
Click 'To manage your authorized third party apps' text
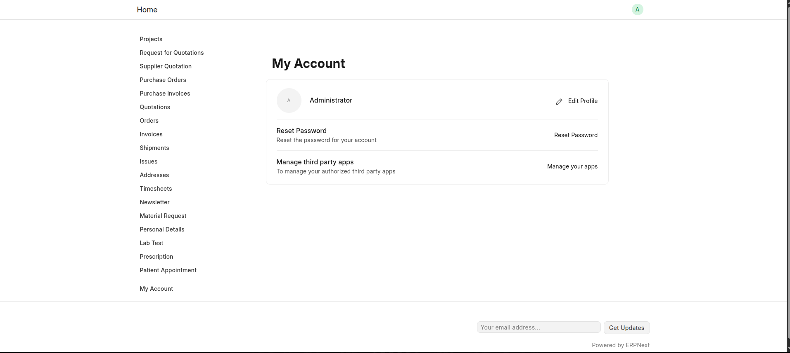click(x=336, y=171)
